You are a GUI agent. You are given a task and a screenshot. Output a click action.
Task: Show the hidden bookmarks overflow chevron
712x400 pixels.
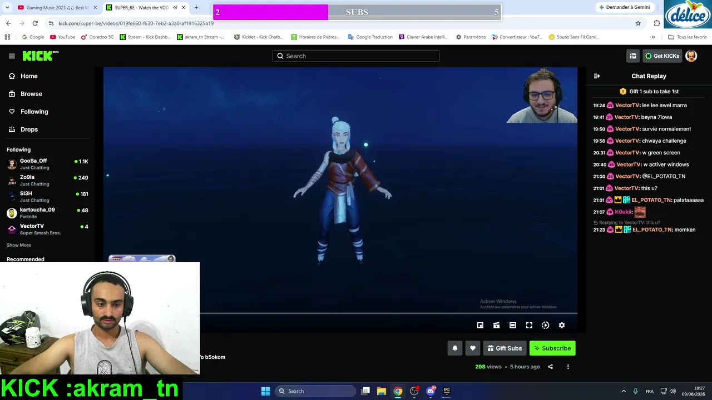click(x=653, y=37)
